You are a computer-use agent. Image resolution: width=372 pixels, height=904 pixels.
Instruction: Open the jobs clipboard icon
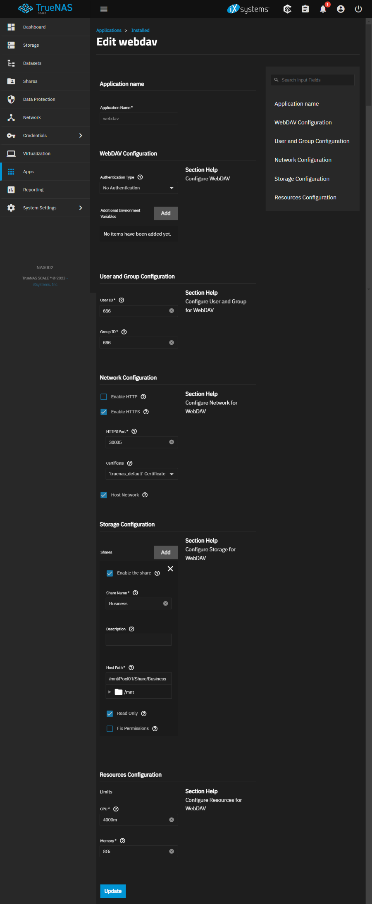305,9
